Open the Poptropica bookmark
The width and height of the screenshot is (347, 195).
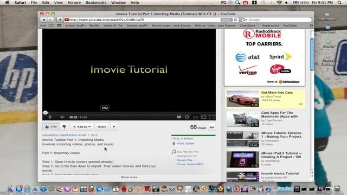(271, 25)
